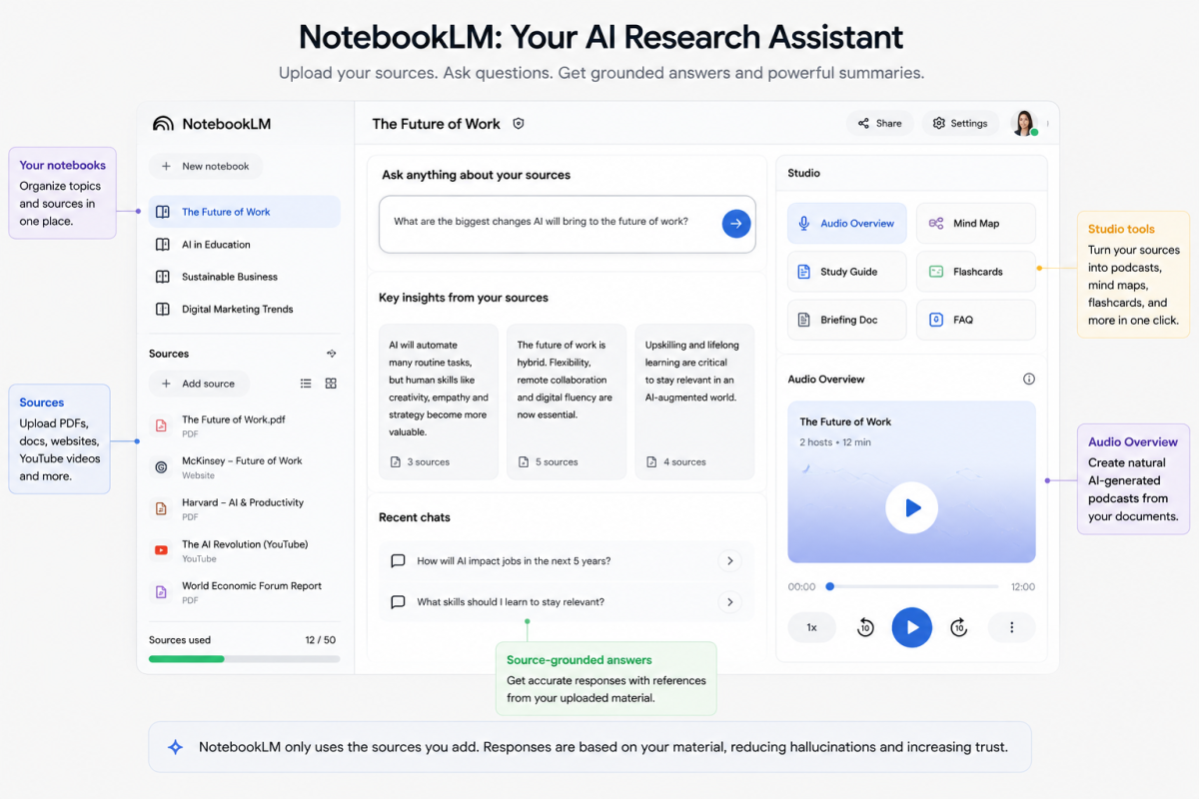
Task: Open the Mind Map studio tool
Action: [x=976, y=224]
